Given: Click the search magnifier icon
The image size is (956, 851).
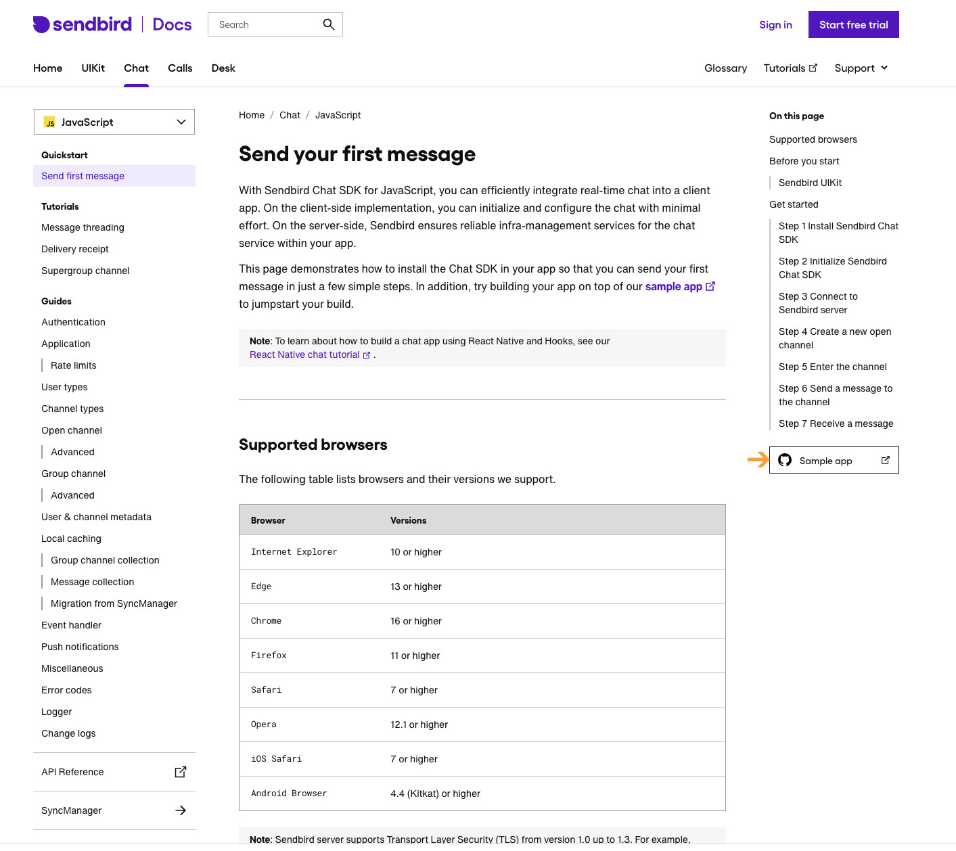Looking at the screenshot, I should click(x=329, y=24).
